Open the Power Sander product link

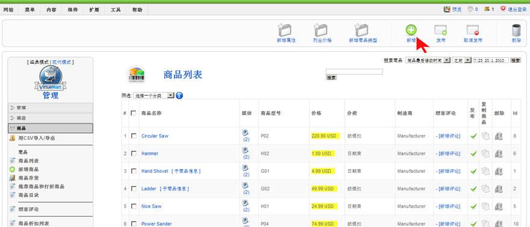coord(157,223)
